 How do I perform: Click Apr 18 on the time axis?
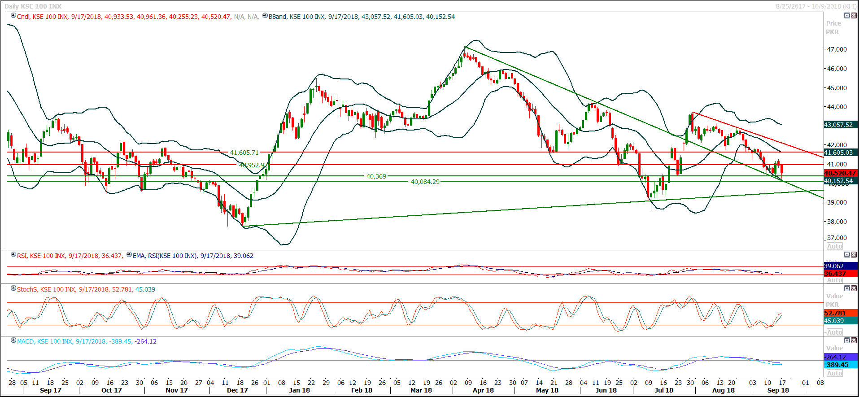click(x=483, y=390)
